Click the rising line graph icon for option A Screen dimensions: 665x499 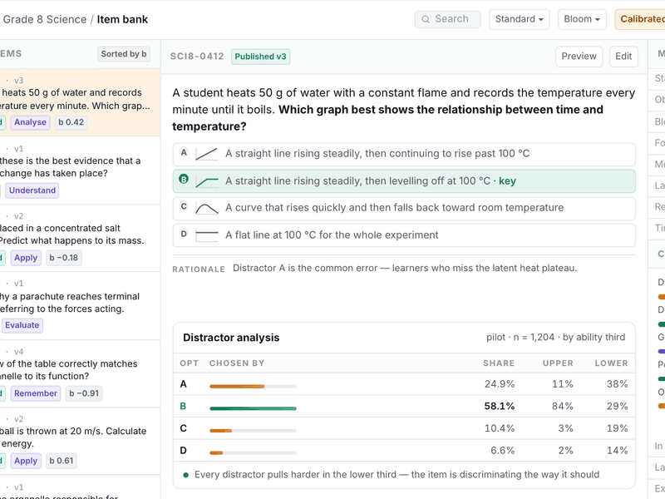pos(206,154)
